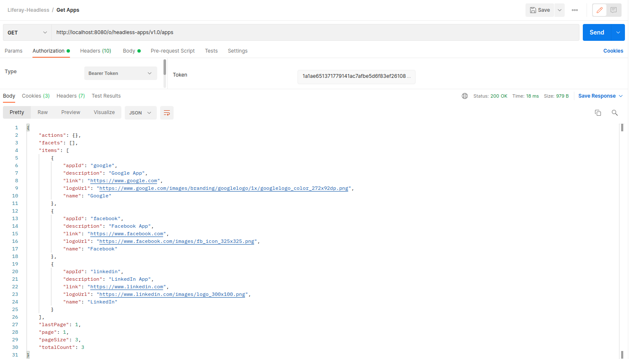Open the request Settings tab

point(238,51)
